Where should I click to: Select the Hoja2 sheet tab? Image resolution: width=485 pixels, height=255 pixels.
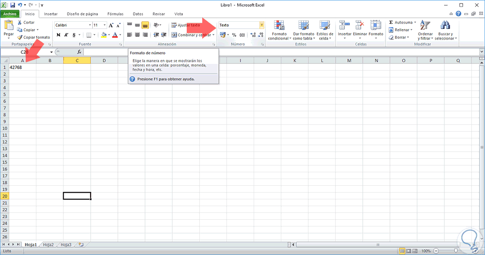coord(48,244)
